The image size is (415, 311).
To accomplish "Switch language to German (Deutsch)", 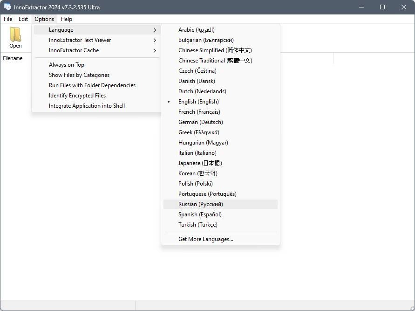I will point(220,122).
